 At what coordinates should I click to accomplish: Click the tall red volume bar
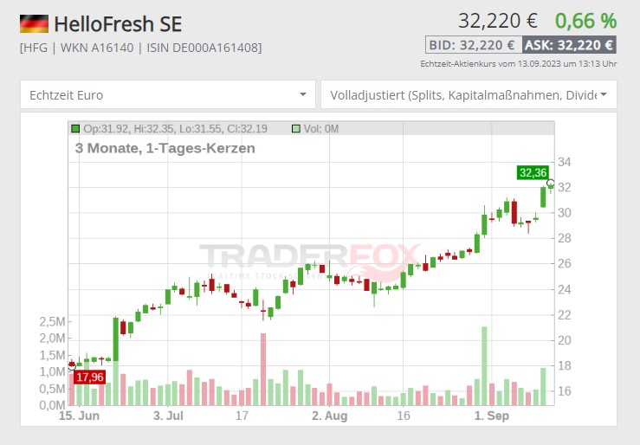[x=262, y=369]
